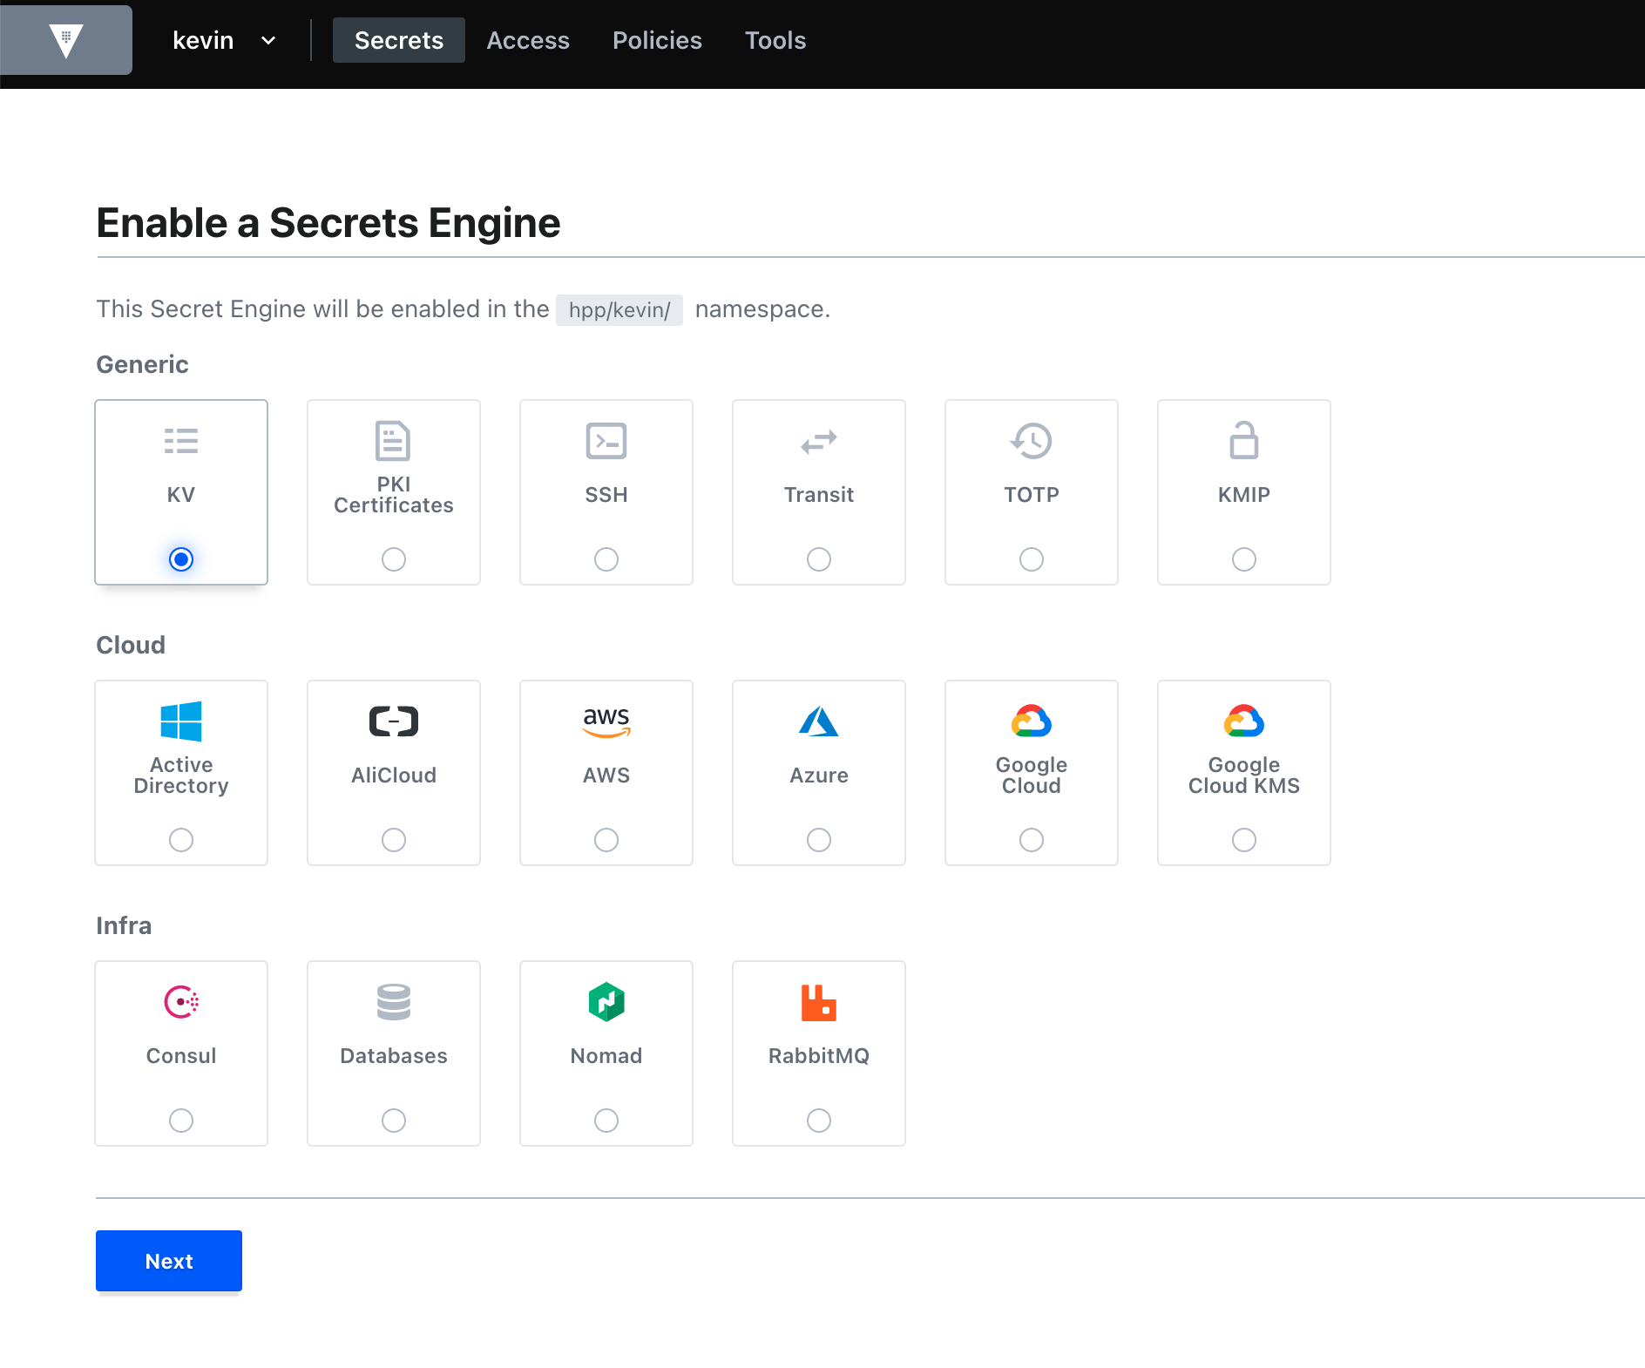Click the Next button

point(169,1261)
